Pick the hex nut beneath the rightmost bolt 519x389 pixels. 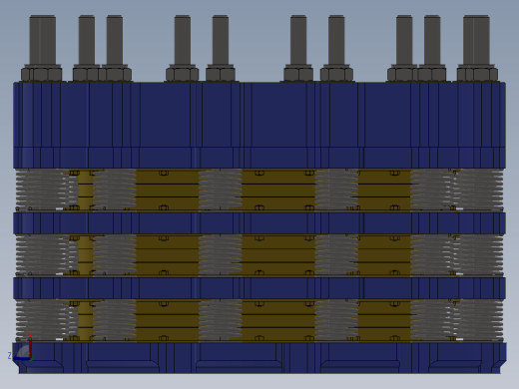click(477, 74)
